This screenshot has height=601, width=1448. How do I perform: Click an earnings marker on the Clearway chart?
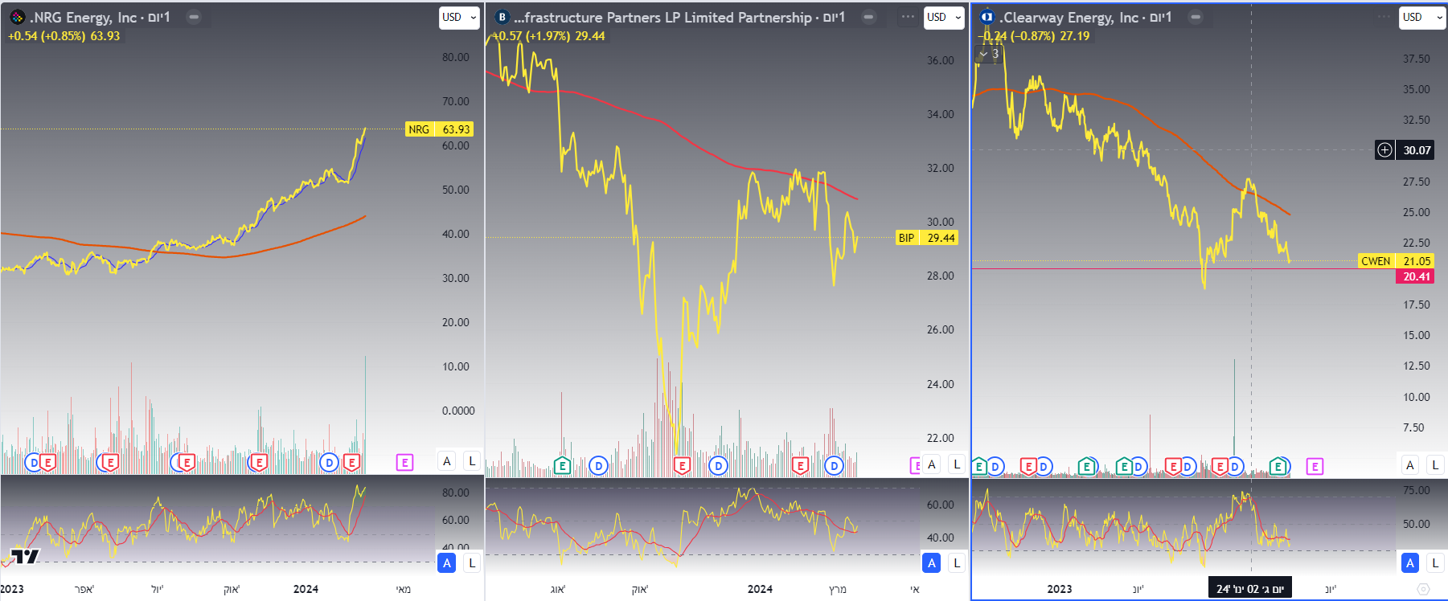click(x=978, y=465)
